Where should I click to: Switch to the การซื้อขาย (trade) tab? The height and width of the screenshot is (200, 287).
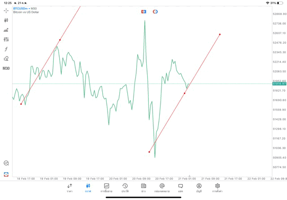[x=106, y=188]
